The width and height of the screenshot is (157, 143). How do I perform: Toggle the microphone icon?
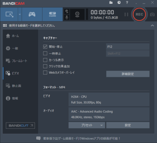pos(67,17)
